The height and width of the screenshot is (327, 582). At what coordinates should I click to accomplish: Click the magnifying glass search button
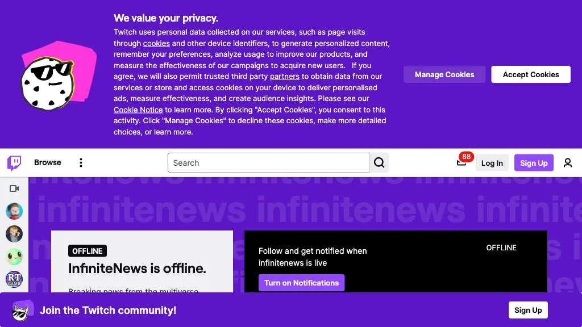[x=379, y=163]
